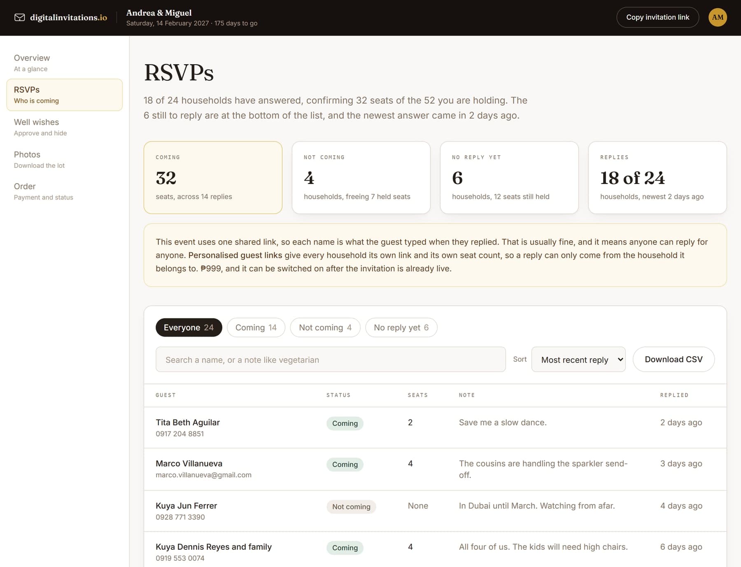Download CSV of RSVPs
The image size is (741, 567).
click(x=673, y=359)
